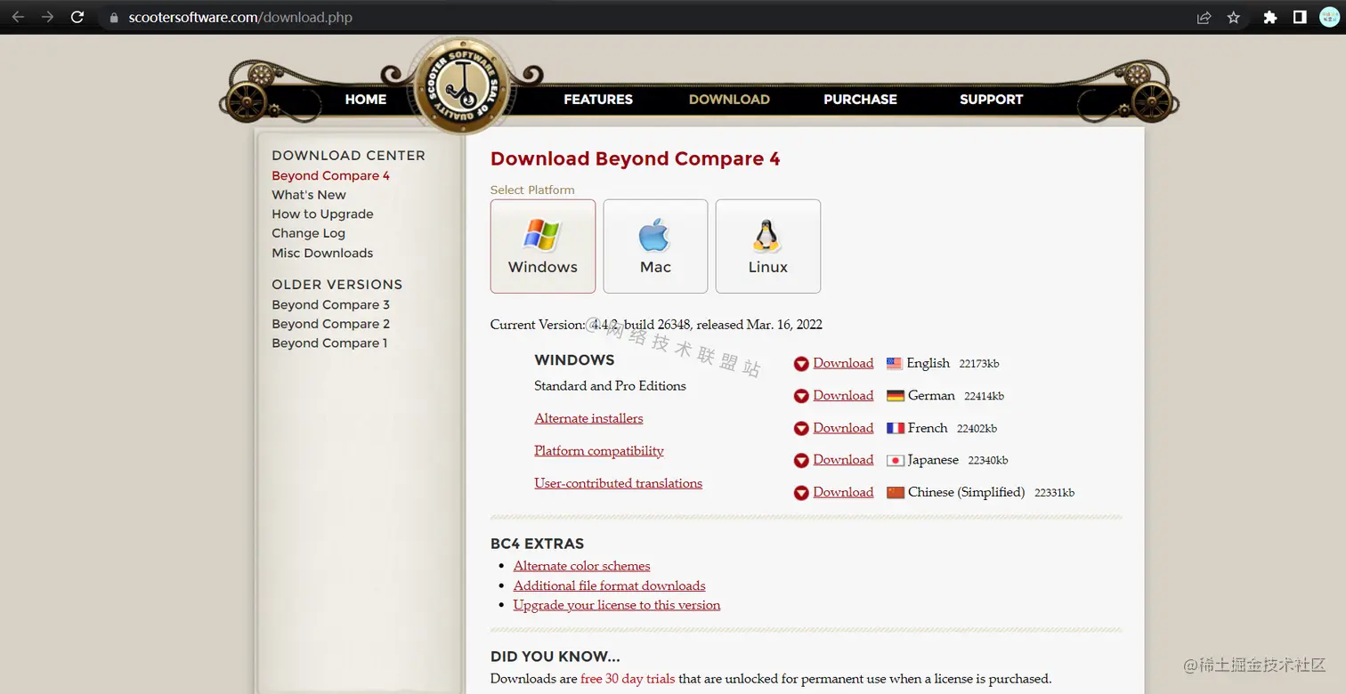
Task: Click the free 30 day trials text
Action: pyautogui.click(x=628, y=679)
